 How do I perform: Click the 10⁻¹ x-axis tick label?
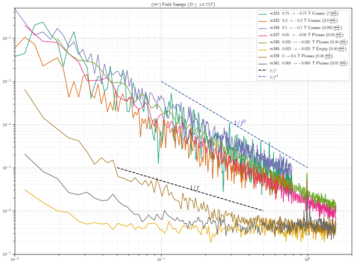(x=161, y=260)
